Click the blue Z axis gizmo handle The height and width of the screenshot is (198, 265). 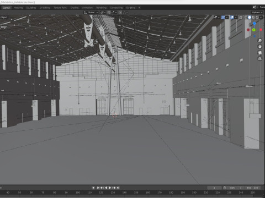coord(255,24)
